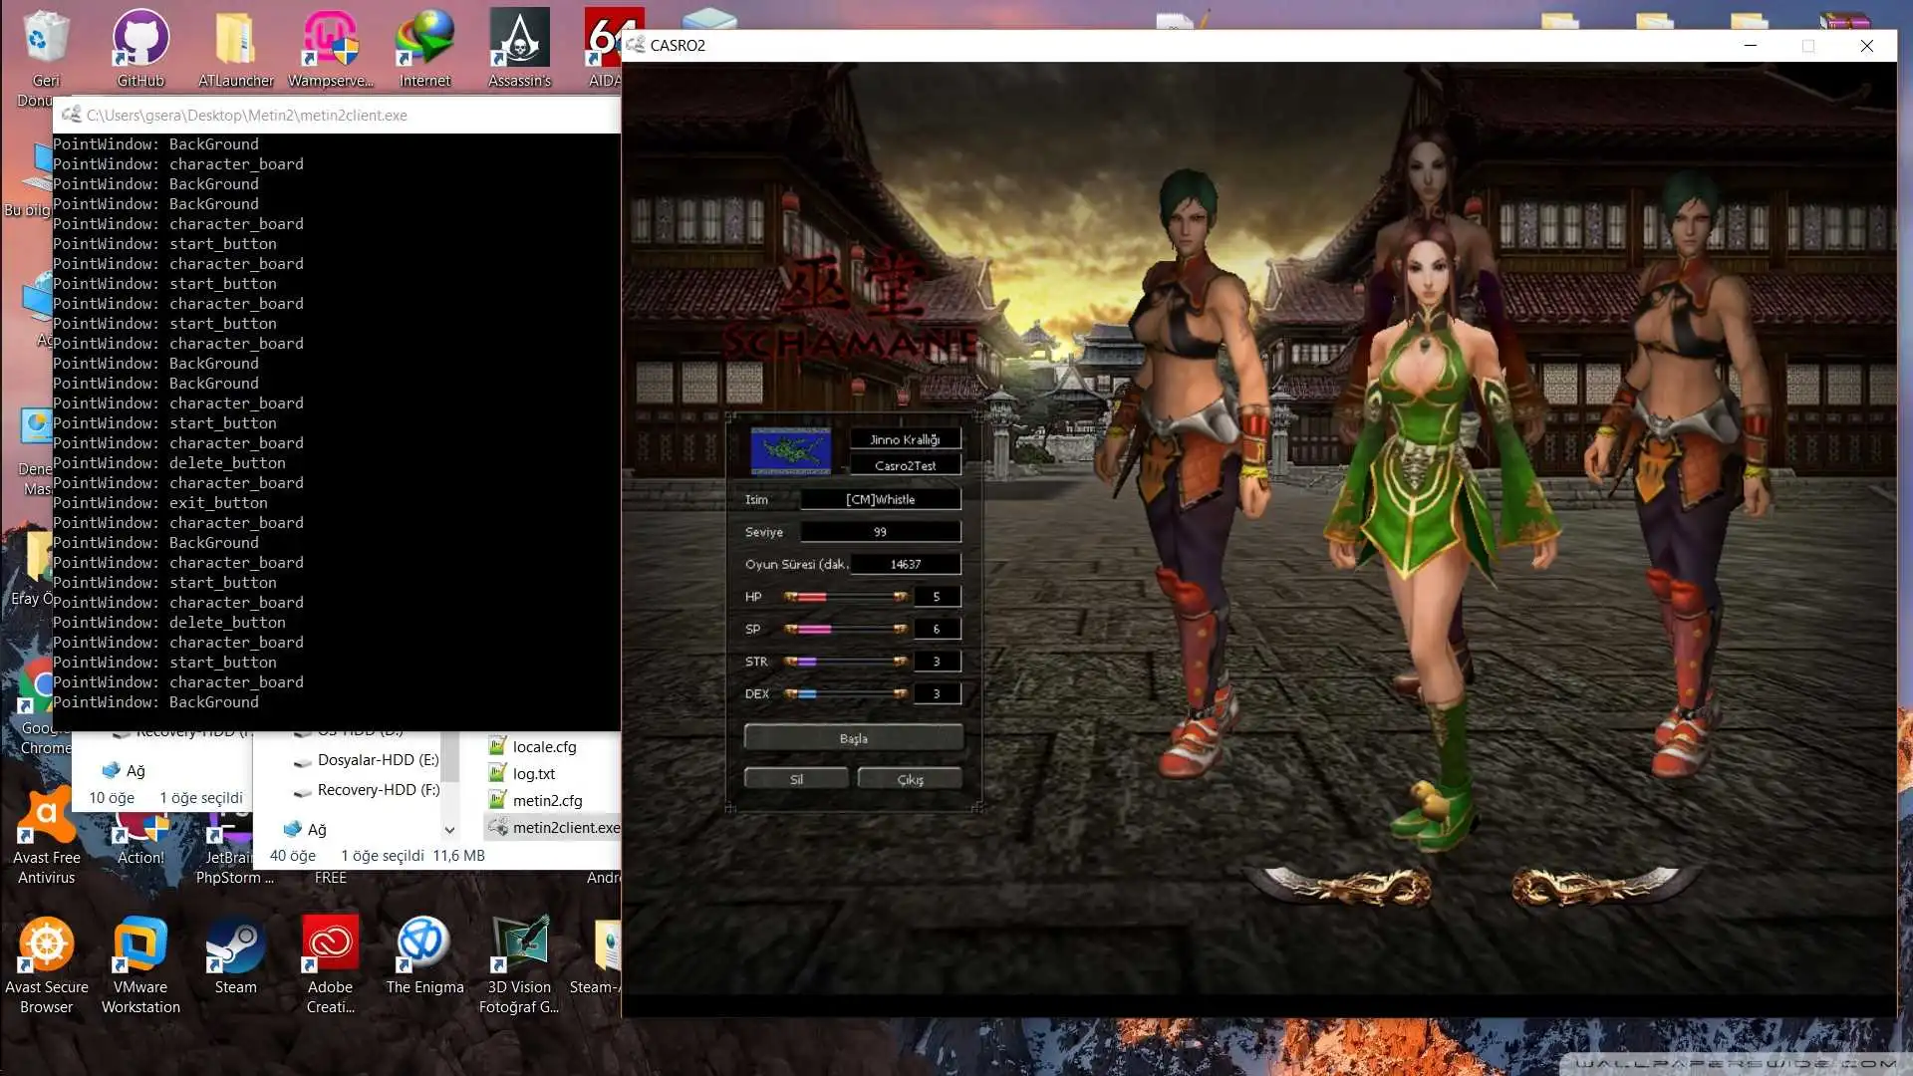1913x1076 pixels.
Task: Open the Recycle Bin icon
Action: 46,48
